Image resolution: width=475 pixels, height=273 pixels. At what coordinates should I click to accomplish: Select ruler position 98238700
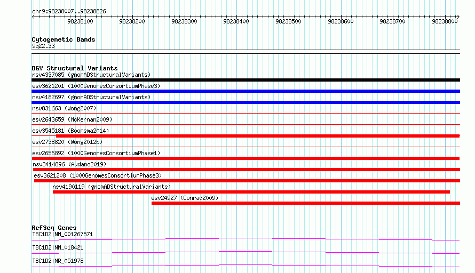[x=393, y=21]
